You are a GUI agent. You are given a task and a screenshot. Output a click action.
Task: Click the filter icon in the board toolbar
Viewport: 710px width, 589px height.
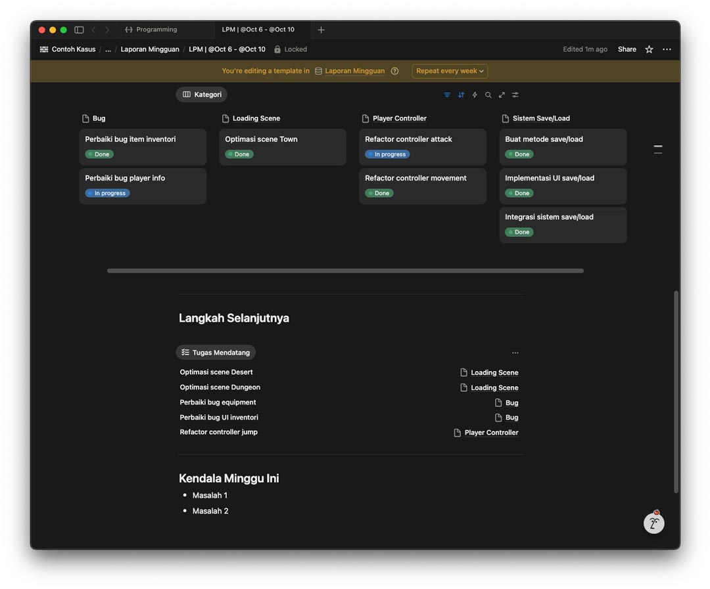(447, 95)
